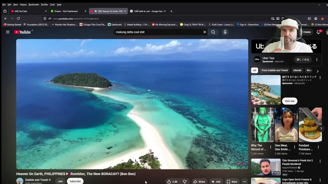Open options for One Meal, One Smile short

tap(294, 147)
